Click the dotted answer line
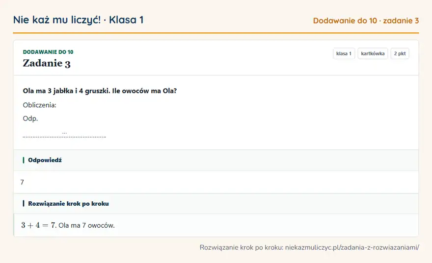 [x=64, y=136]
